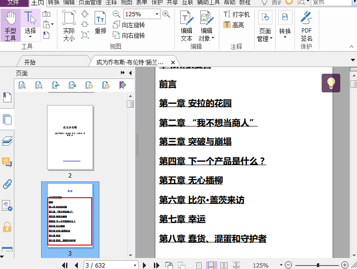Set view to Actual Size (实际大小)

[69, 25]
